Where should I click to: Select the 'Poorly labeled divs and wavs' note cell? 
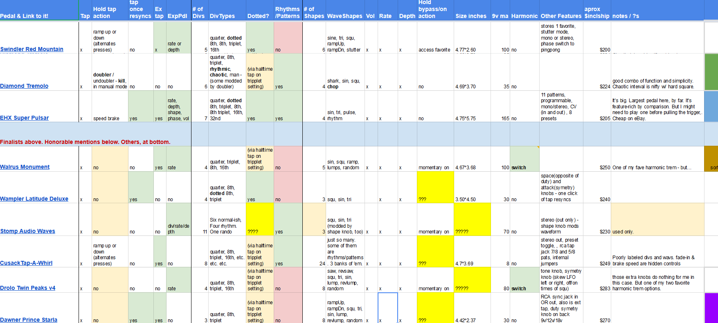[657, 251]
